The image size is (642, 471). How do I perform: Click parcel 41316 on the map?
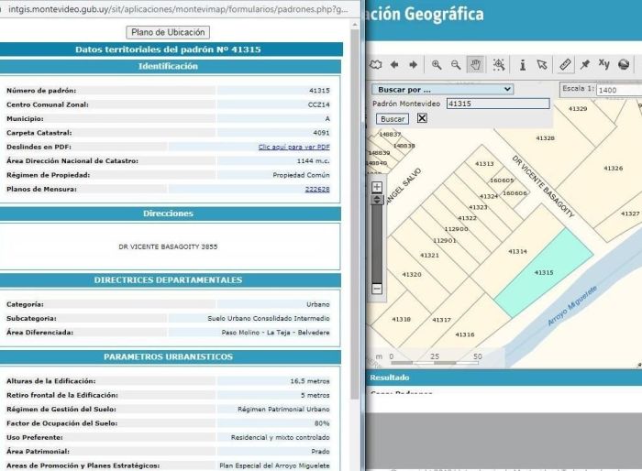[465, 334]
